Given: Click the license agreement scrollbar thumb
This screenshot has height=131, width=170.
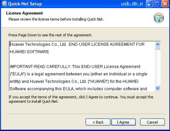Looking at the screenshot, I should point(157,48).
